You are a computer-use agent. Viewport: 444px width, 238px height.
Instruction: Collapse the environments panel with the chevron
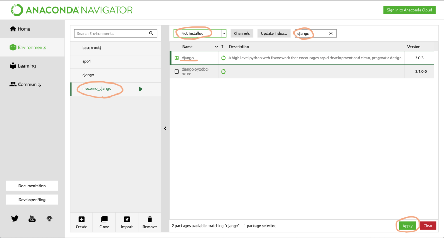point(165,128)
